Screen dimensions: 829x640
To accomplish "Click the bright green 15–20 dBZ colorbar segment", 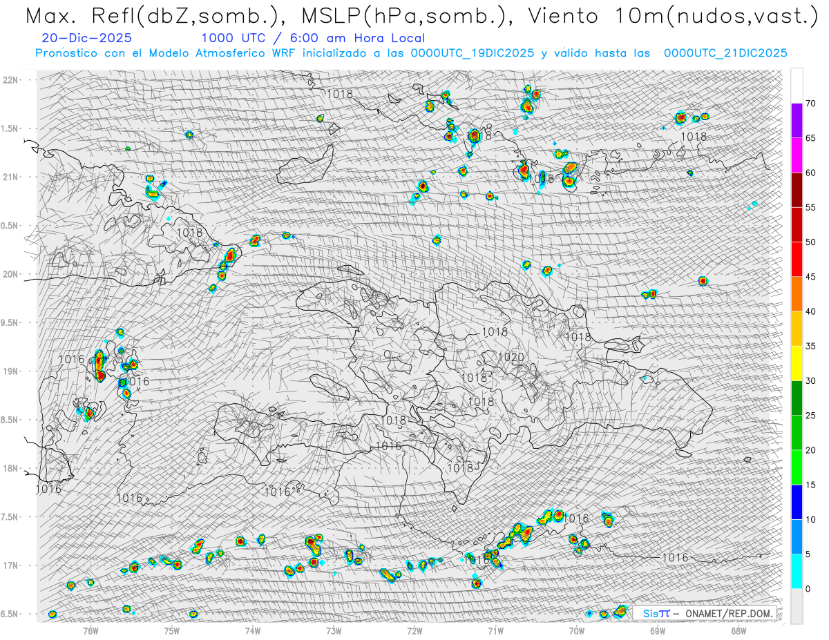I will (797, 467).
